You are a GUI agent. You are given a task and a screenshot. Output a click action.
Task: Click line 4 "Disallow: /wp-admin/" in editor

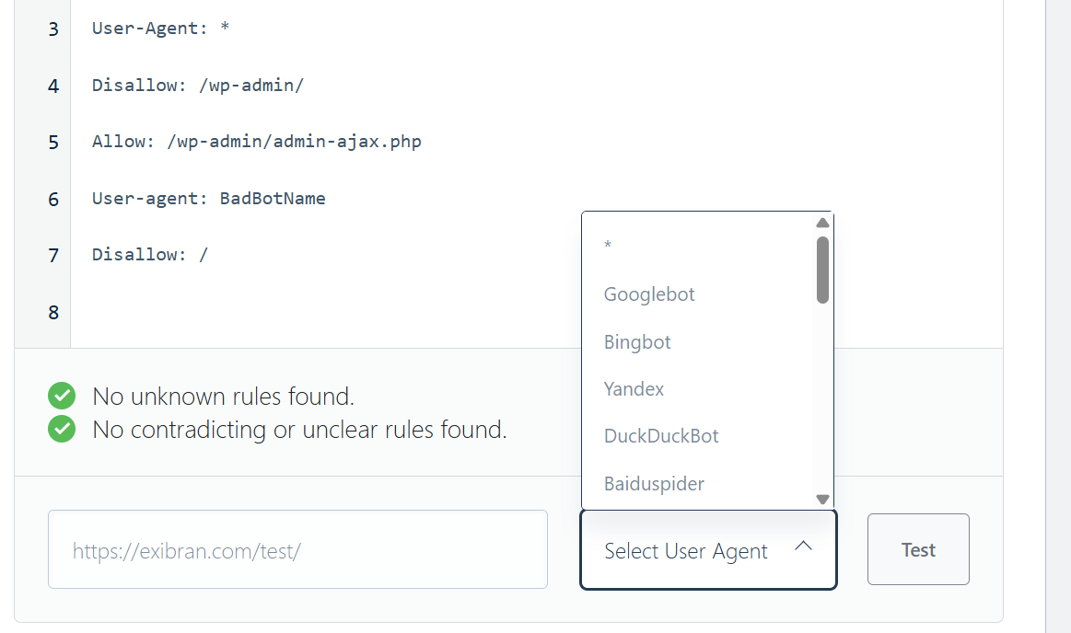click(198, 86)
